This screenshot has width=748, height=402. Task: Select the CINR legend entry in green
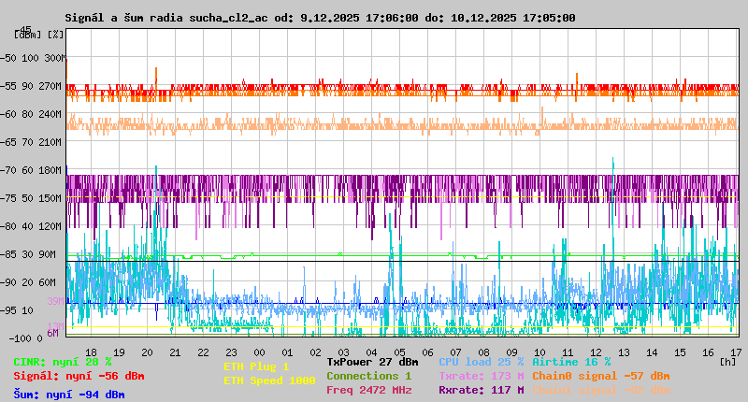click(x=63, y=362)
